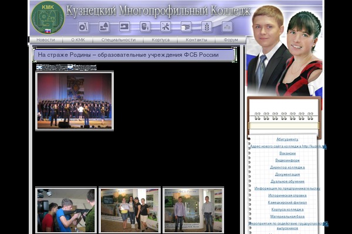
Task: Open the gear and wrench specialty icon
Action: [83, 27]
